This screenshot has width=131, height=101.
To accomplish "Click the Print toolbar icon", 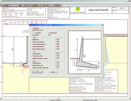I will pyautogui.click(x=20, y=6).
